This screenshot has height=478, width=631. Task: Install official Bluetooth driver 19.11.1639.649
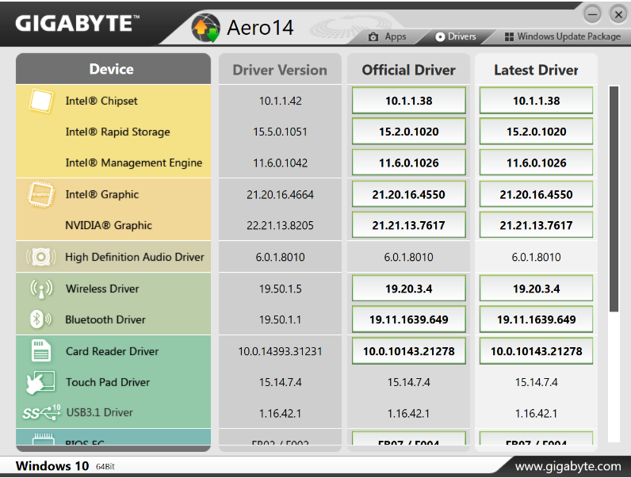[408, 319]
